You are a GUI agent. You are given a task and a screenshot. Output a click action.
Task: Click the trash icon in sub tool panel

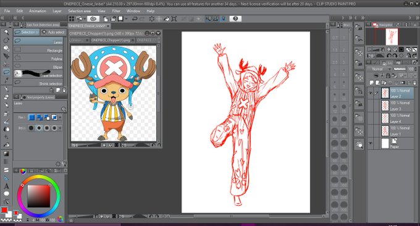[64, 90]
